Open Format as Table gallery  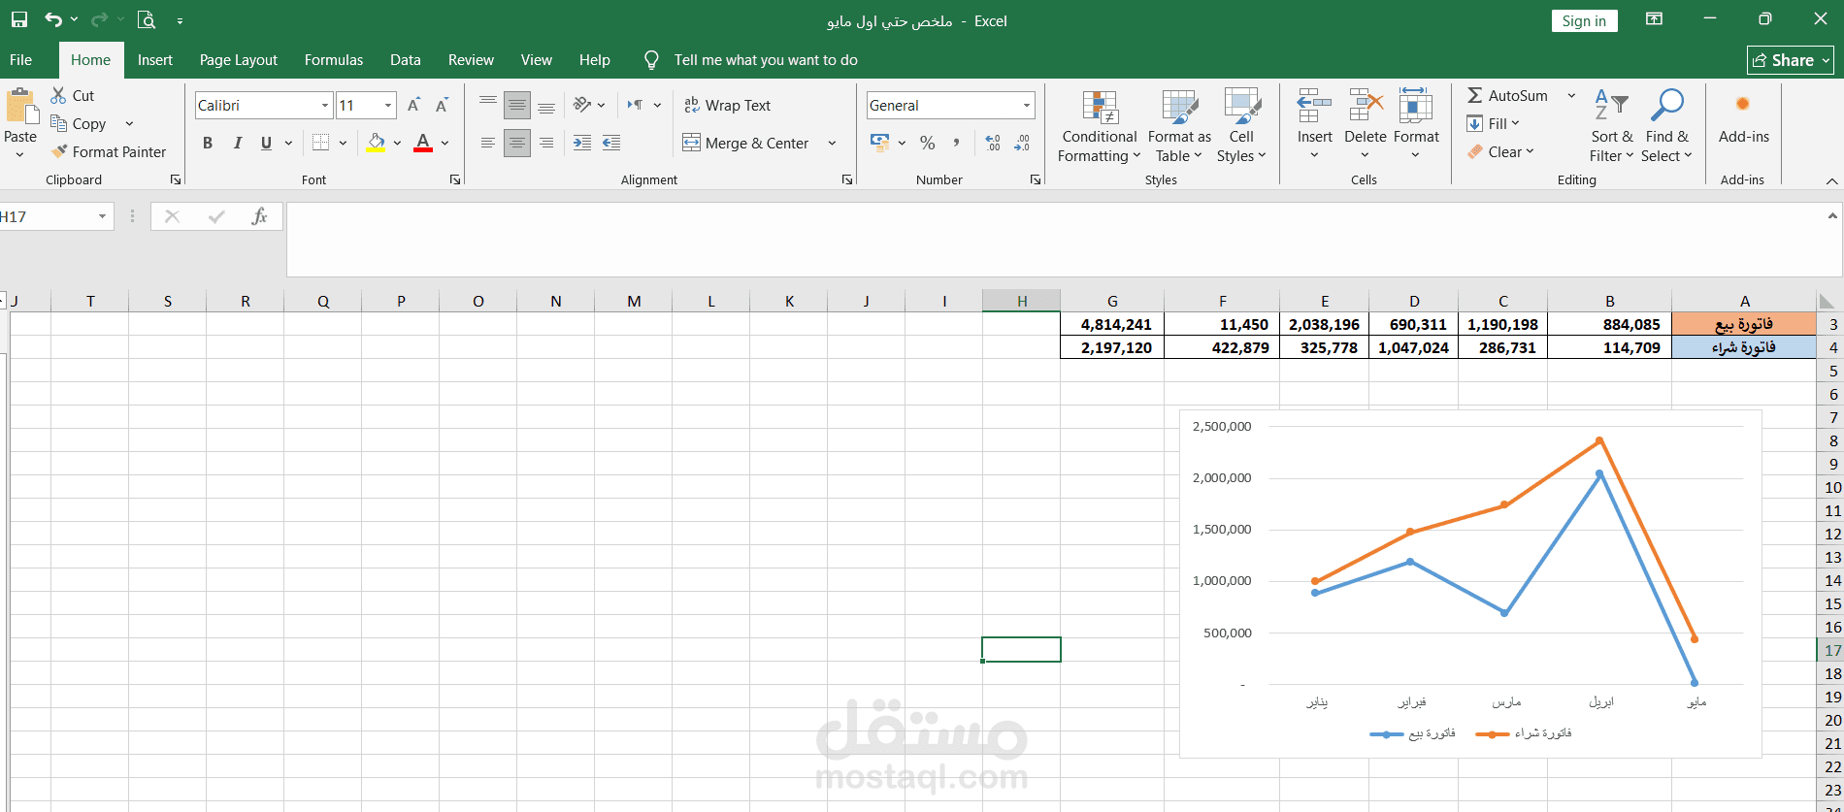[1179, 126]
